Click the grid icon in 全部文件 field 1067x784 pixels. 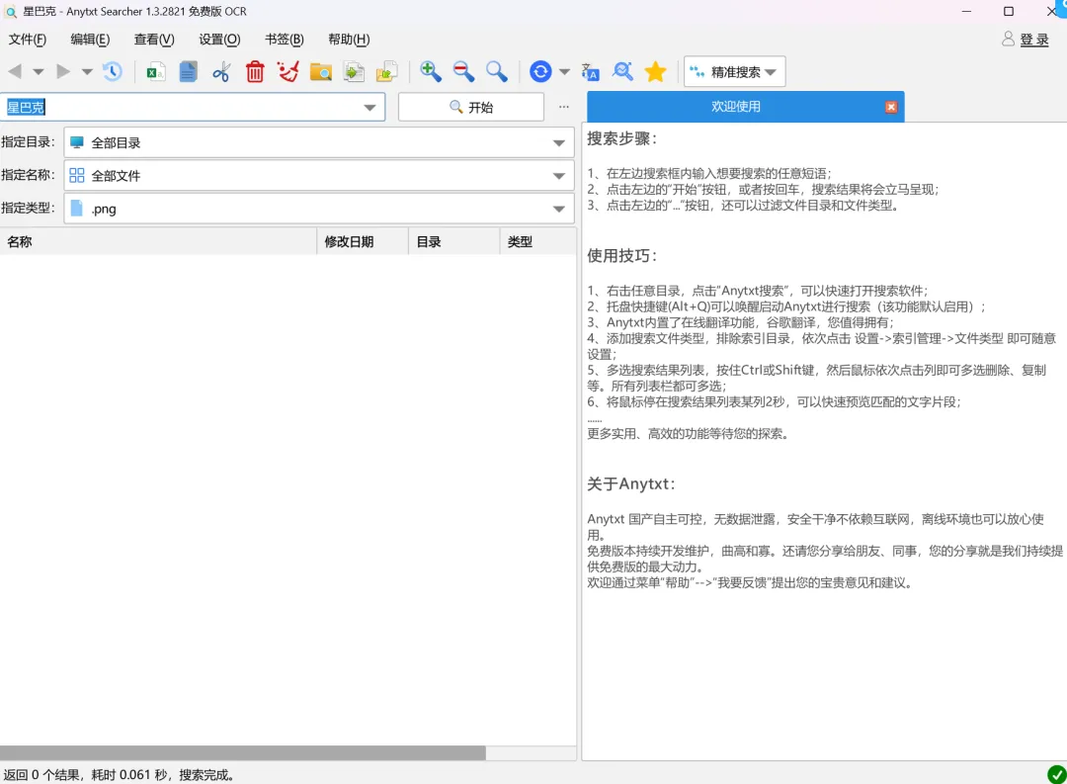(x=77, y=176)
